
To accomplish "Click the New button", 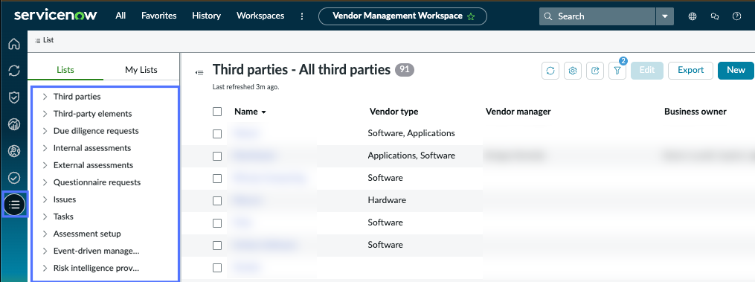I will pos(736,71).
